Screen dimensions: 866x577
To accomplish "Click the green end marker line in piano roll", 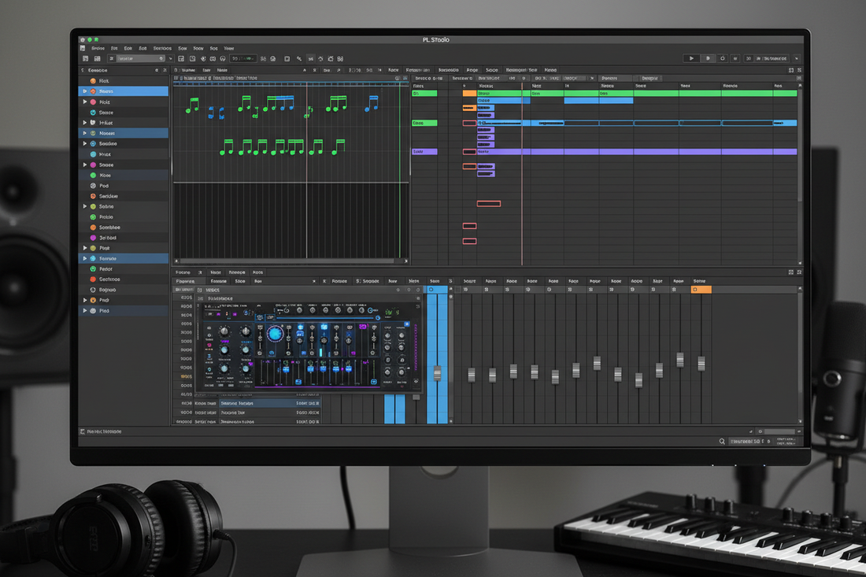I will pos(400,171).
